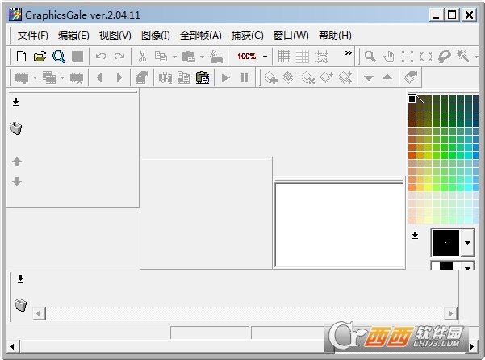Click the Open folder icon

(40, 57)
